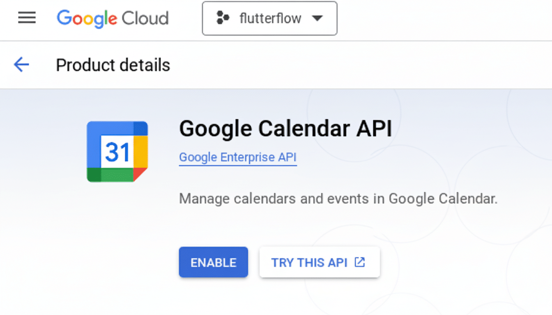Expand the flutterflow project dropdown
This screenshot has width=552, height=315.
[x=318, y=18]
